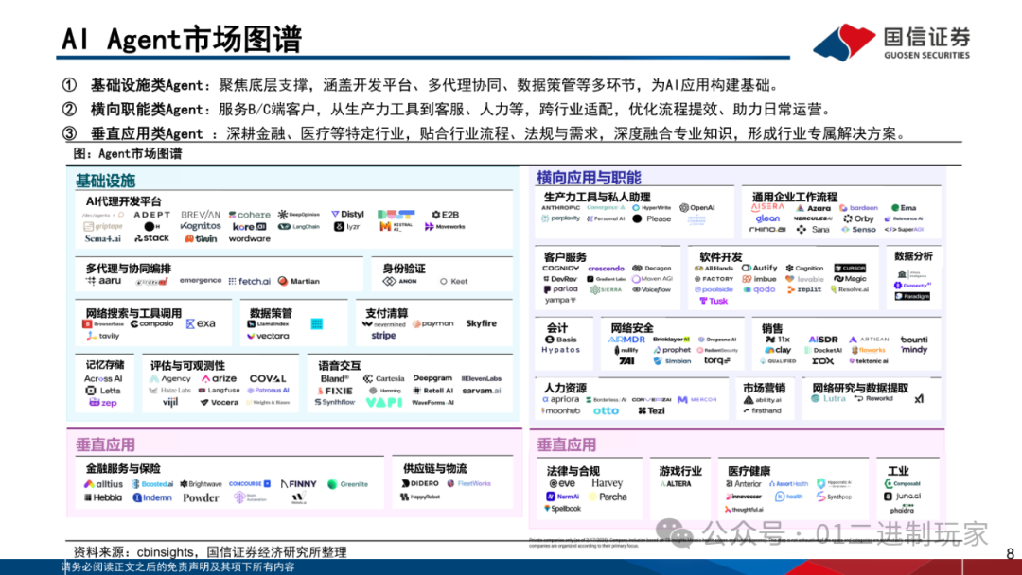
Task: Select the 供应链与物流 label
Action: pyautogui.click(x=434, y=468)
